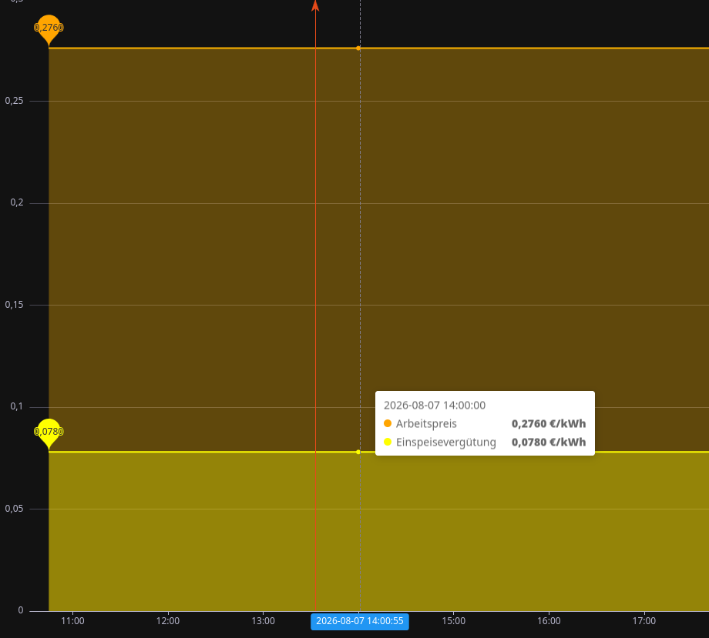Click the tooltip timestamp 2026-08-07 14:00:00
The width and height of the screenshot is (709, 638).
435,406
